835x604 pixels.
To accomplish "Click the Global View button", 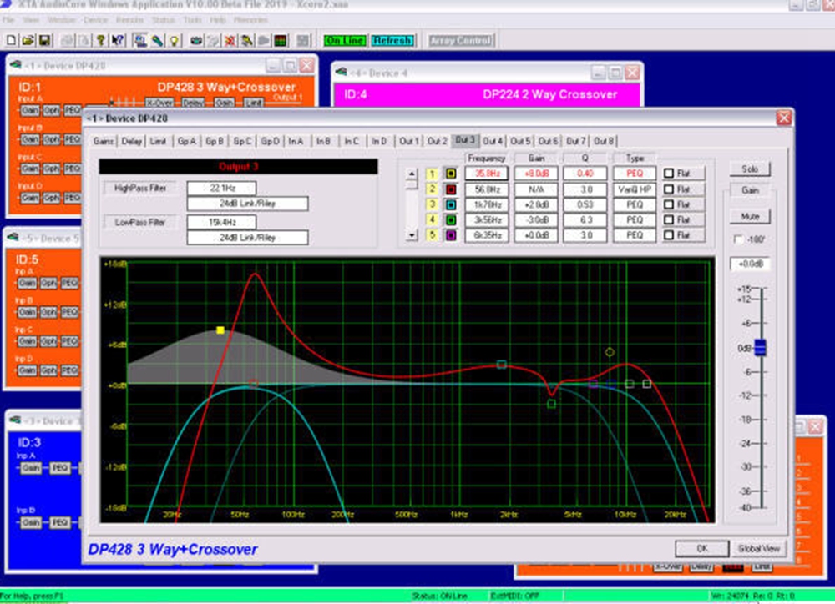I will pos(758,548).
